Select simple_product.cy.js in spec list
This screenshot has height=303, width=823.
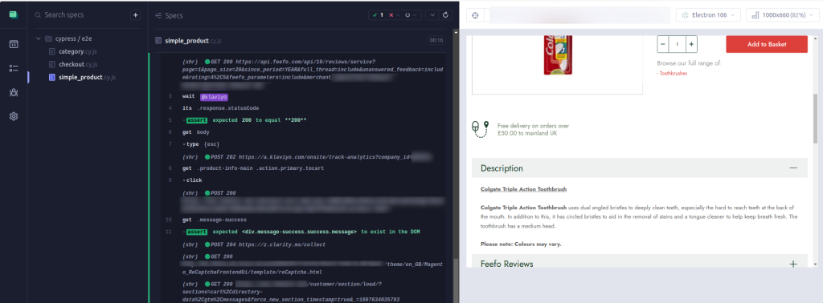[x=81, y=78]
